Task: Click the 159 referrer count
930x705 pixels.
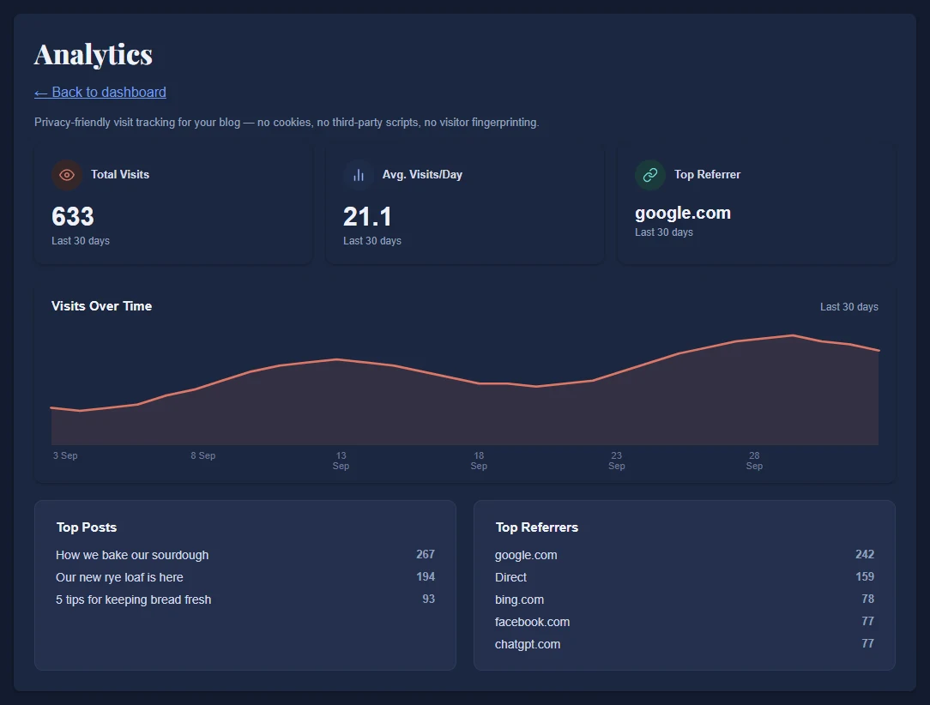Action: point(865,577)
